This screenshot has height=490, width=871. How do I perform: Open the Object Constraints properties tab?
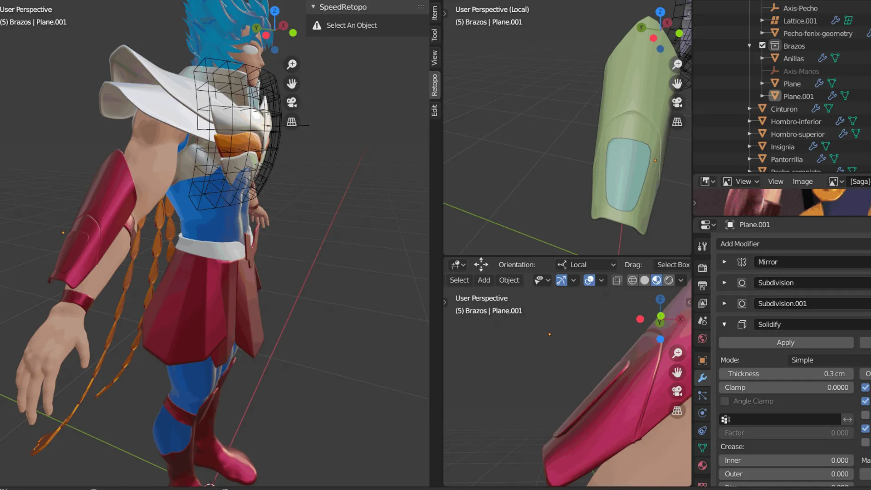702,431
